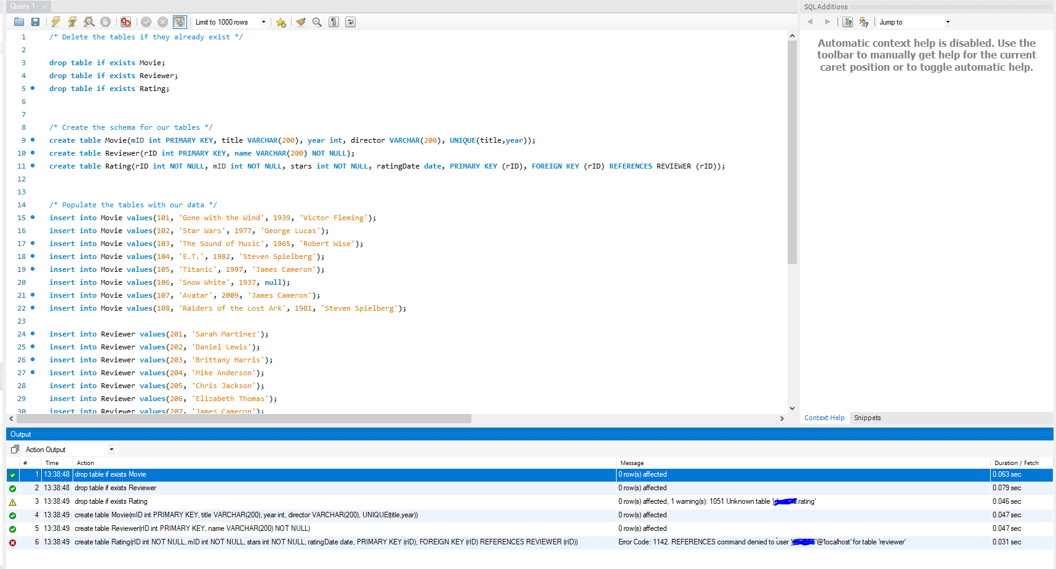Image resolution: width=1056 pixels, height=569 pixels.
Task: Toggle invisible characters with the pilcrow icon
Action: [x=334, y=22]
